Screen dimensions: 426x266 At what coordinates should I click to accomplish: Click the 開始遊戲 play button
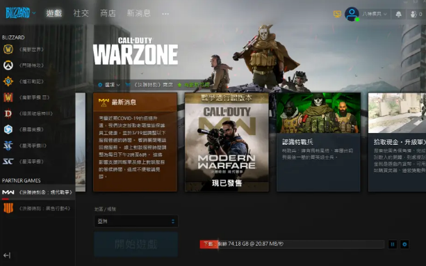136,244
